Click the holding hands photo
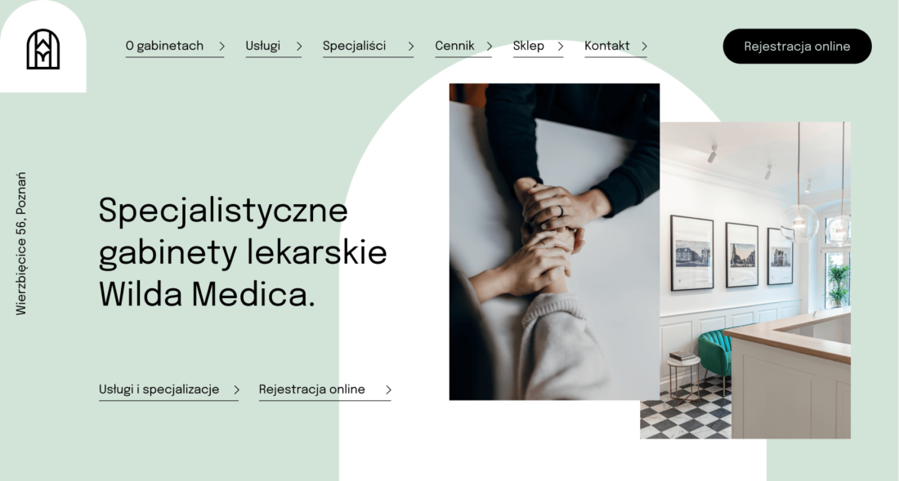899x481 pixels. (554, 242)
